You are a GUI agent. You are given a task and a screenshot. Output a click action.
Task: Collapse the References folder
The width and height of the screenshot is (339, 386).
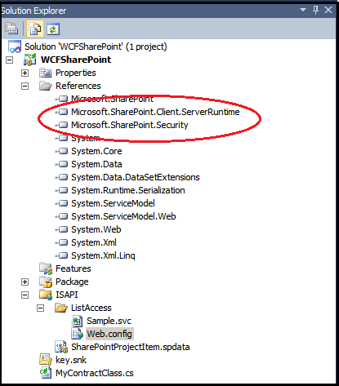(25, 86)
